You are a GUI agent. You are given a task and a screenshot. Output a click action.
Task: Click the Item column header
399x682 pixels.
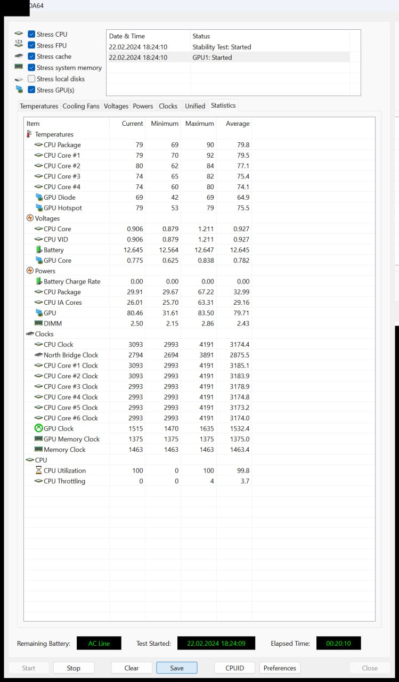tap(67, 123)
